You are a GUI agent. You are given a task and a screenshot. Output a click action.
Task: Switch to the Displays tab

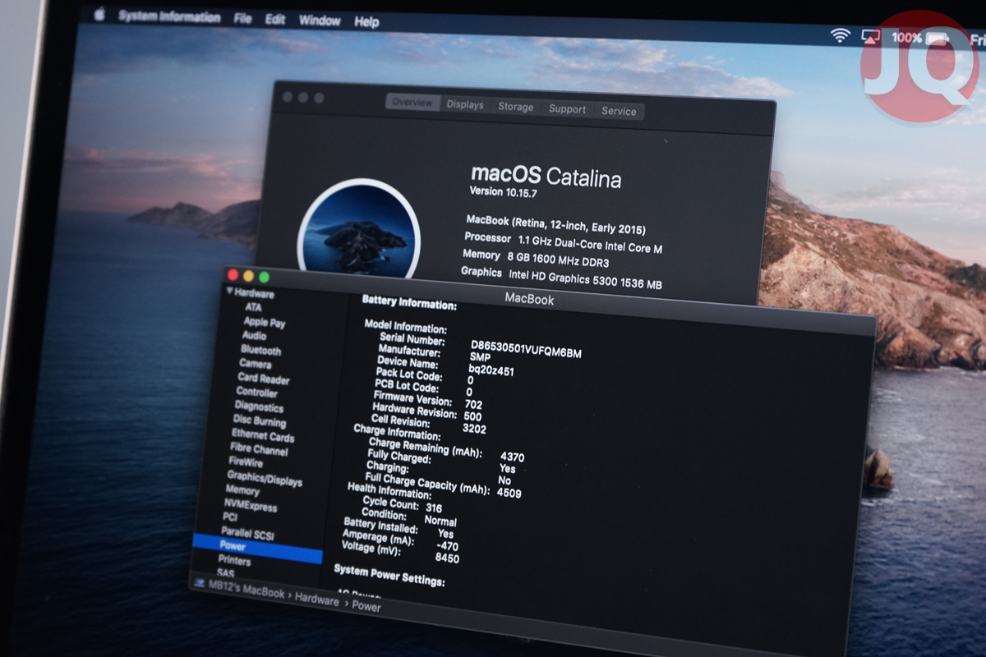point(465,105)
